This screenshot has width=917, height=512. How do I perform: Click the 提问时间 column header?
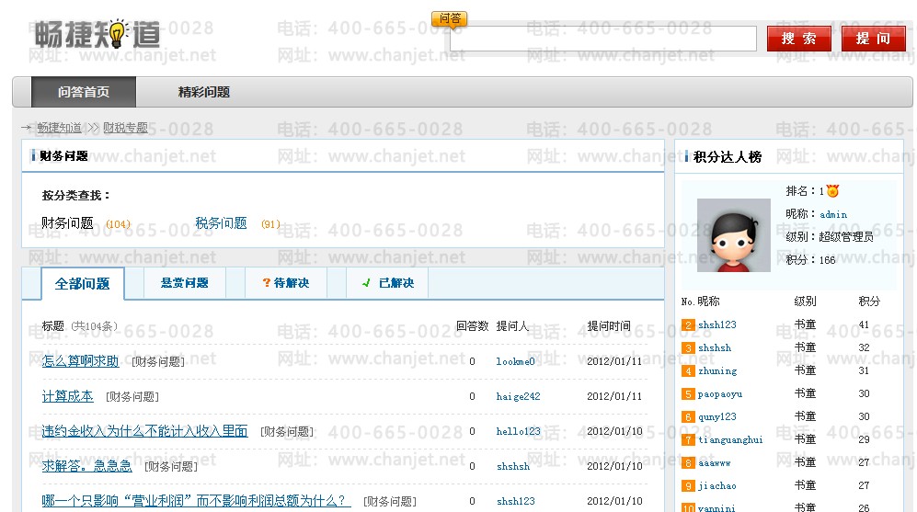pos(609,326)
